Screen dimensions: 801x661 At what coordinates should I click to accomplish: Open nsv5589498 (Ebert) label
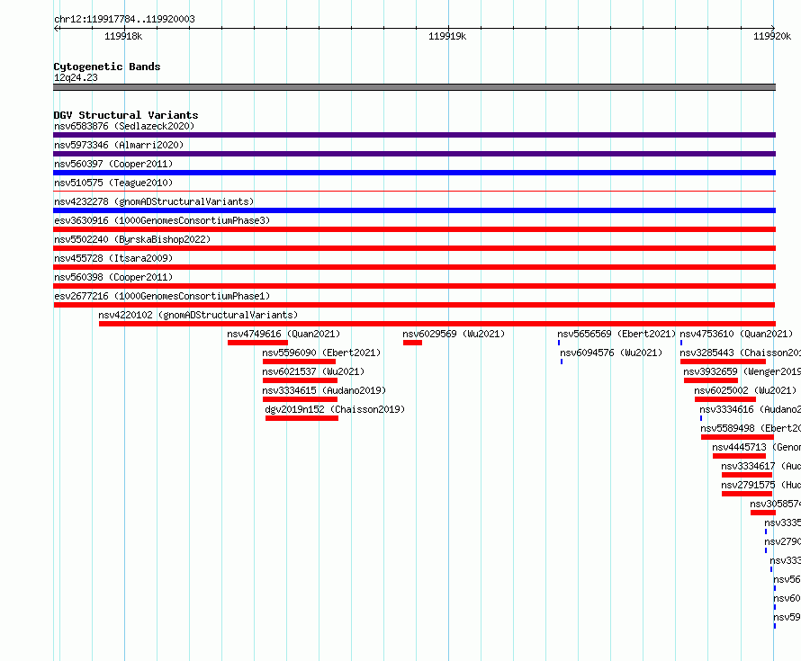point(751,428)
